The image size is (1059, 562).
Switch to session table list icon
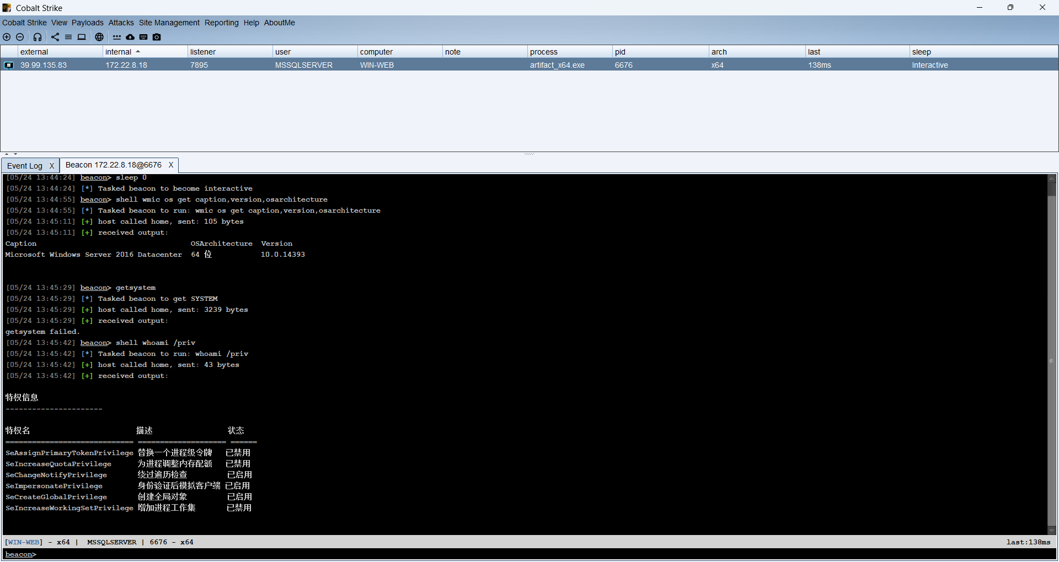click(68, 37)
